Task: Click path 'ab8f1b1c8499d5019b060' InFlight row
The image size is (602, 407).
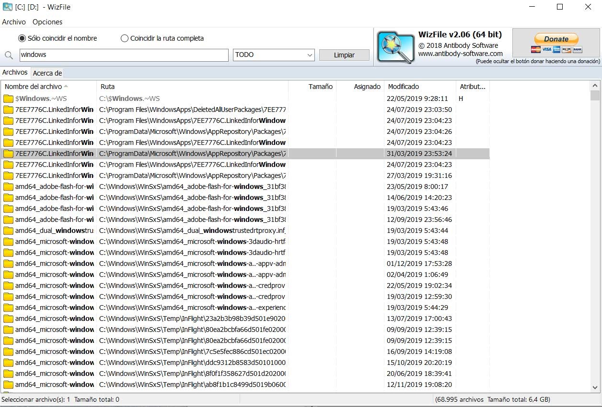Action: pyautogui.click(x=192, y=385)
